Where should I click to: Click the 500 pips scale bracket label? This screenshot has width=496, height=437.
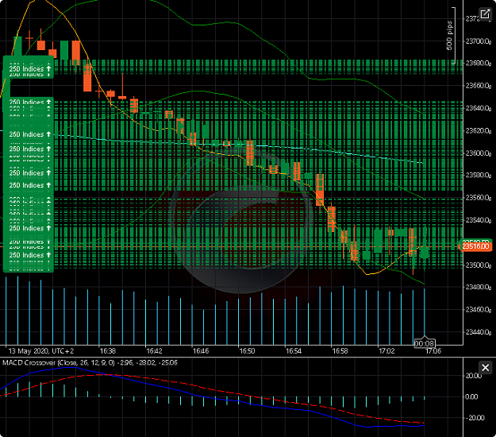click(449, 36)
